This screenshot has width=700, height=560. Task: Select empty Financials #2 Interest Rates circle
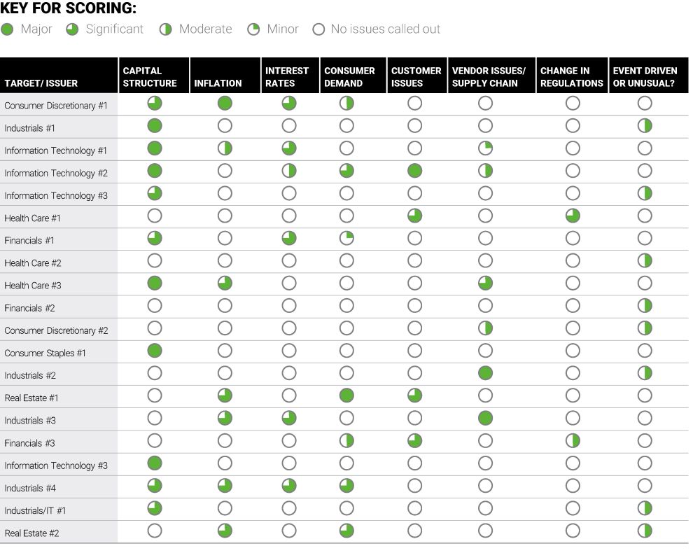[289, 306]
